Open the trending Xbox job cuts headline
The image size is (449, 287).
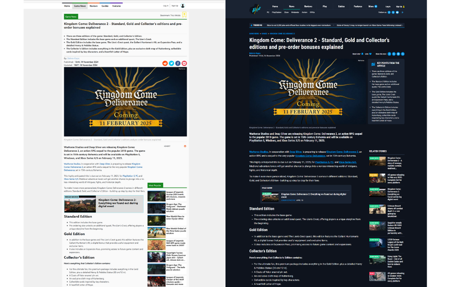(x=299, y=25)
